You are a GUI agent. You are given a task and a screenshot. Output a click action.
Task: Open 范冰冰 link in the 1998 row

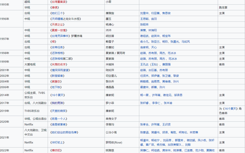(x=172, y=53)
